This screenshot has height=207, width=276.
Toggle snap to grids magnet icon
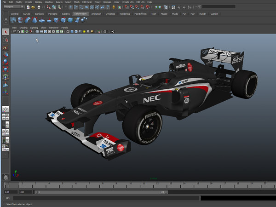click(x=126, y=7)
